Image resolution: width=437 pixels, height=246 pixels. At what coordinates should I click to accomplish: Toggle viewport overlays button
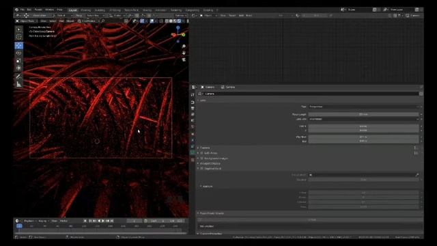click(152, 21)
